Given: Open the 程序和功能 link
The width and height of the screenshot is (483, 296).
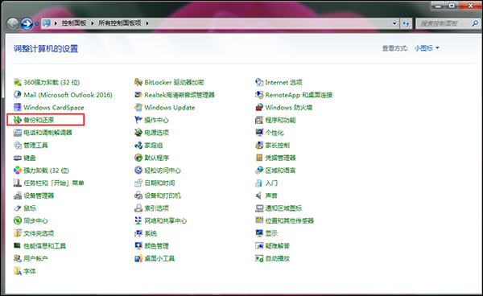Looking at the screenshot, I should (x=281, y=120).
